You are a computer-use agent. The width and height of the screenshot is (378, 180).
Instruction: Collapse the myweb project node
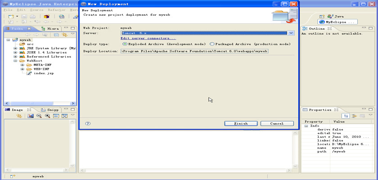pyautogui.click(x=9, y=40)
